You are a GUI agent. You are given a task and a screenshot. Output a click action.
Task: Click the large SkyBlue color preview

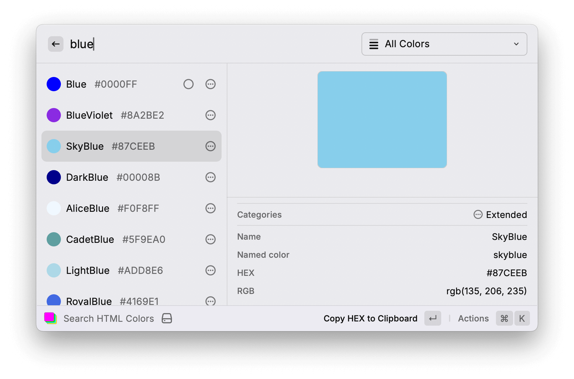point(382,119)
